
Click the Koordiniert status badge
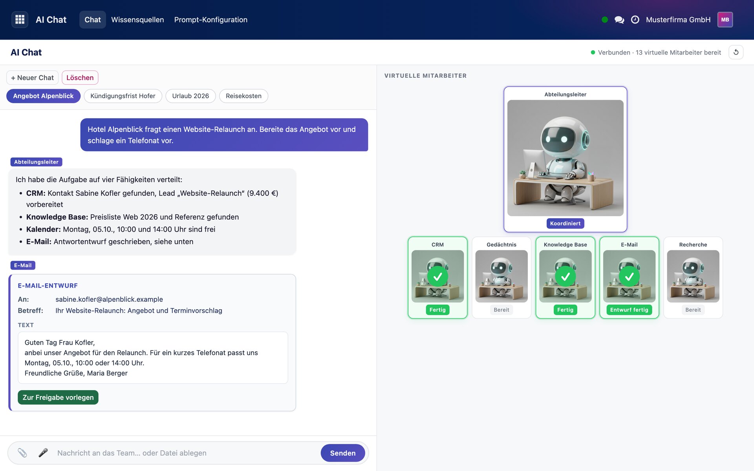click(565, 223)
